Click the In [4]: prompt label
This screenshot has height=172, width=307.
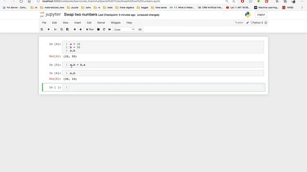pyautogui.click(x=55, y=44)
